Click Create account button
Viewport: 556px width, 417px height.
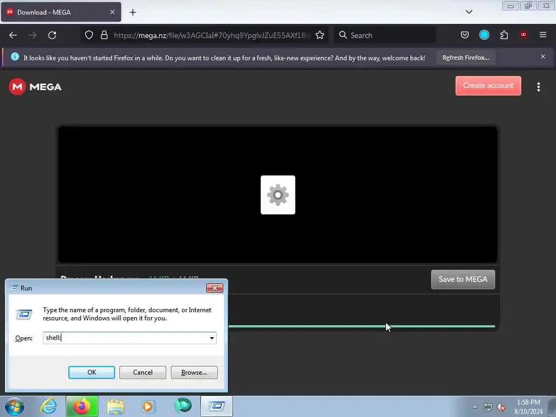coord(488,86)
